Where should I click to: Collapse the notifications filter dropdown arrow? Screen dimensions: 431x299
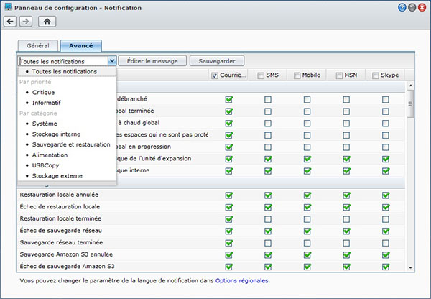pyautogui.click(x=112, y=61)
